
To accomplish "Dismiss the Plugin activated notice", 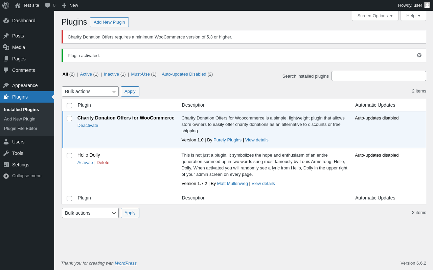I will click(x=419, y=55).
